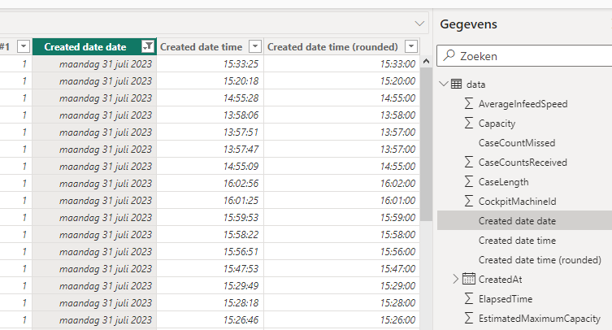Click the sigma icon beside EstimatedMaximumCapacity

point(469,319)
